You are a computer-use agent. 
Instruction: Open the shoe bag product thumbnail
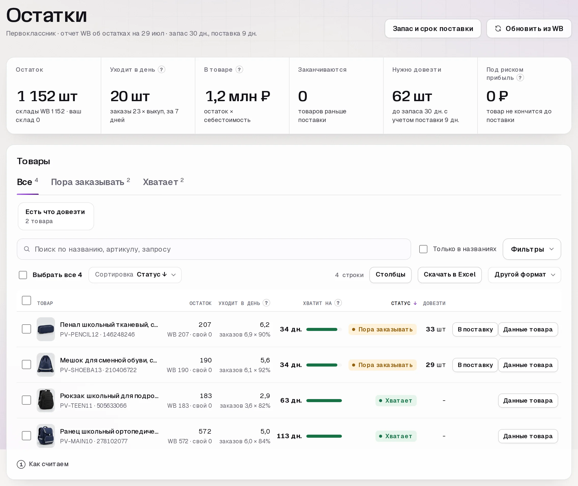pyautogui.click(x=46, y=364)
